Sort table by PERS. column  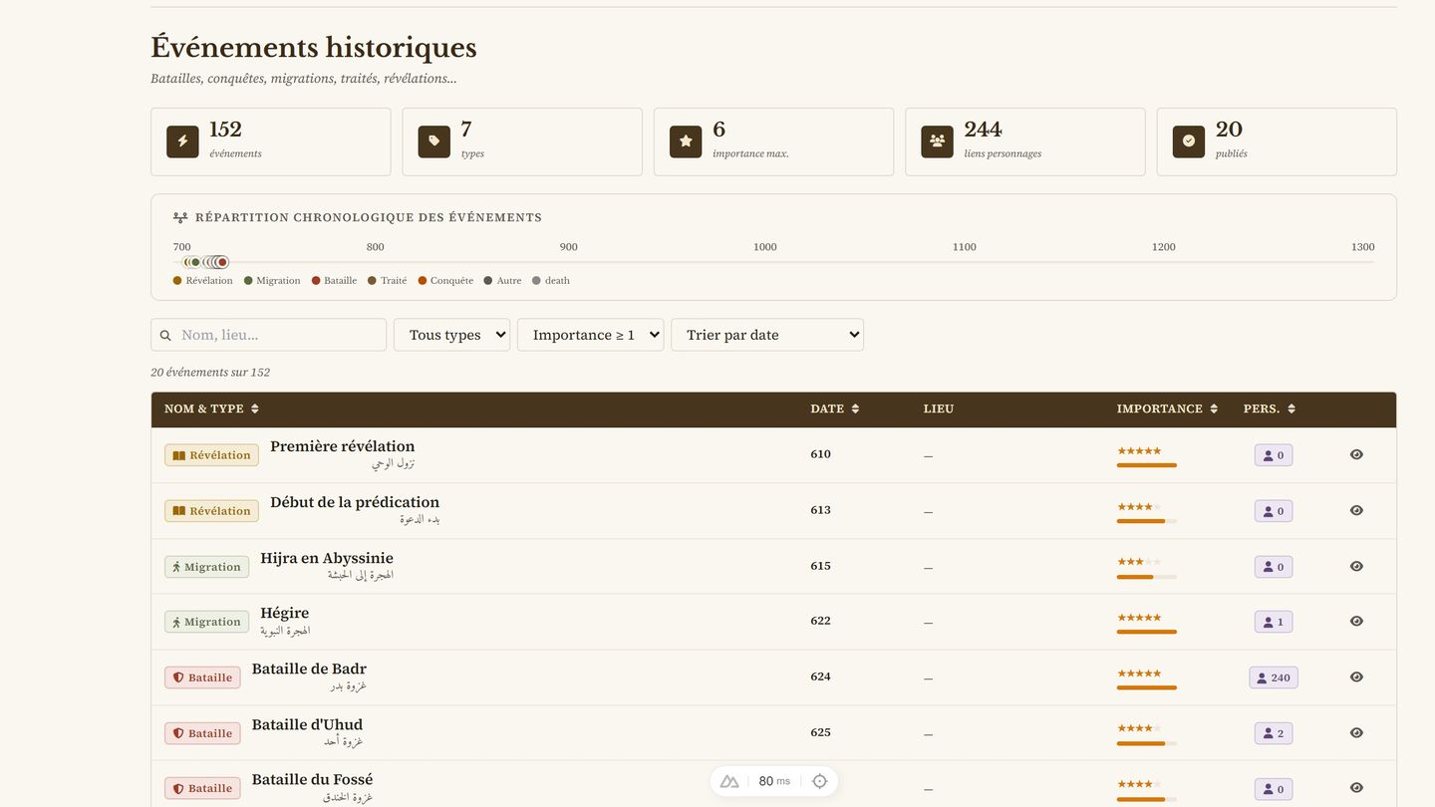1270,408
